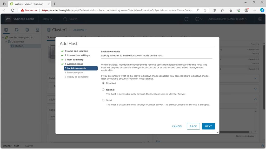This screenshot has height=149, width=266.
Task: Click the vSphere refresh icon
Action: tap(187, 19)
